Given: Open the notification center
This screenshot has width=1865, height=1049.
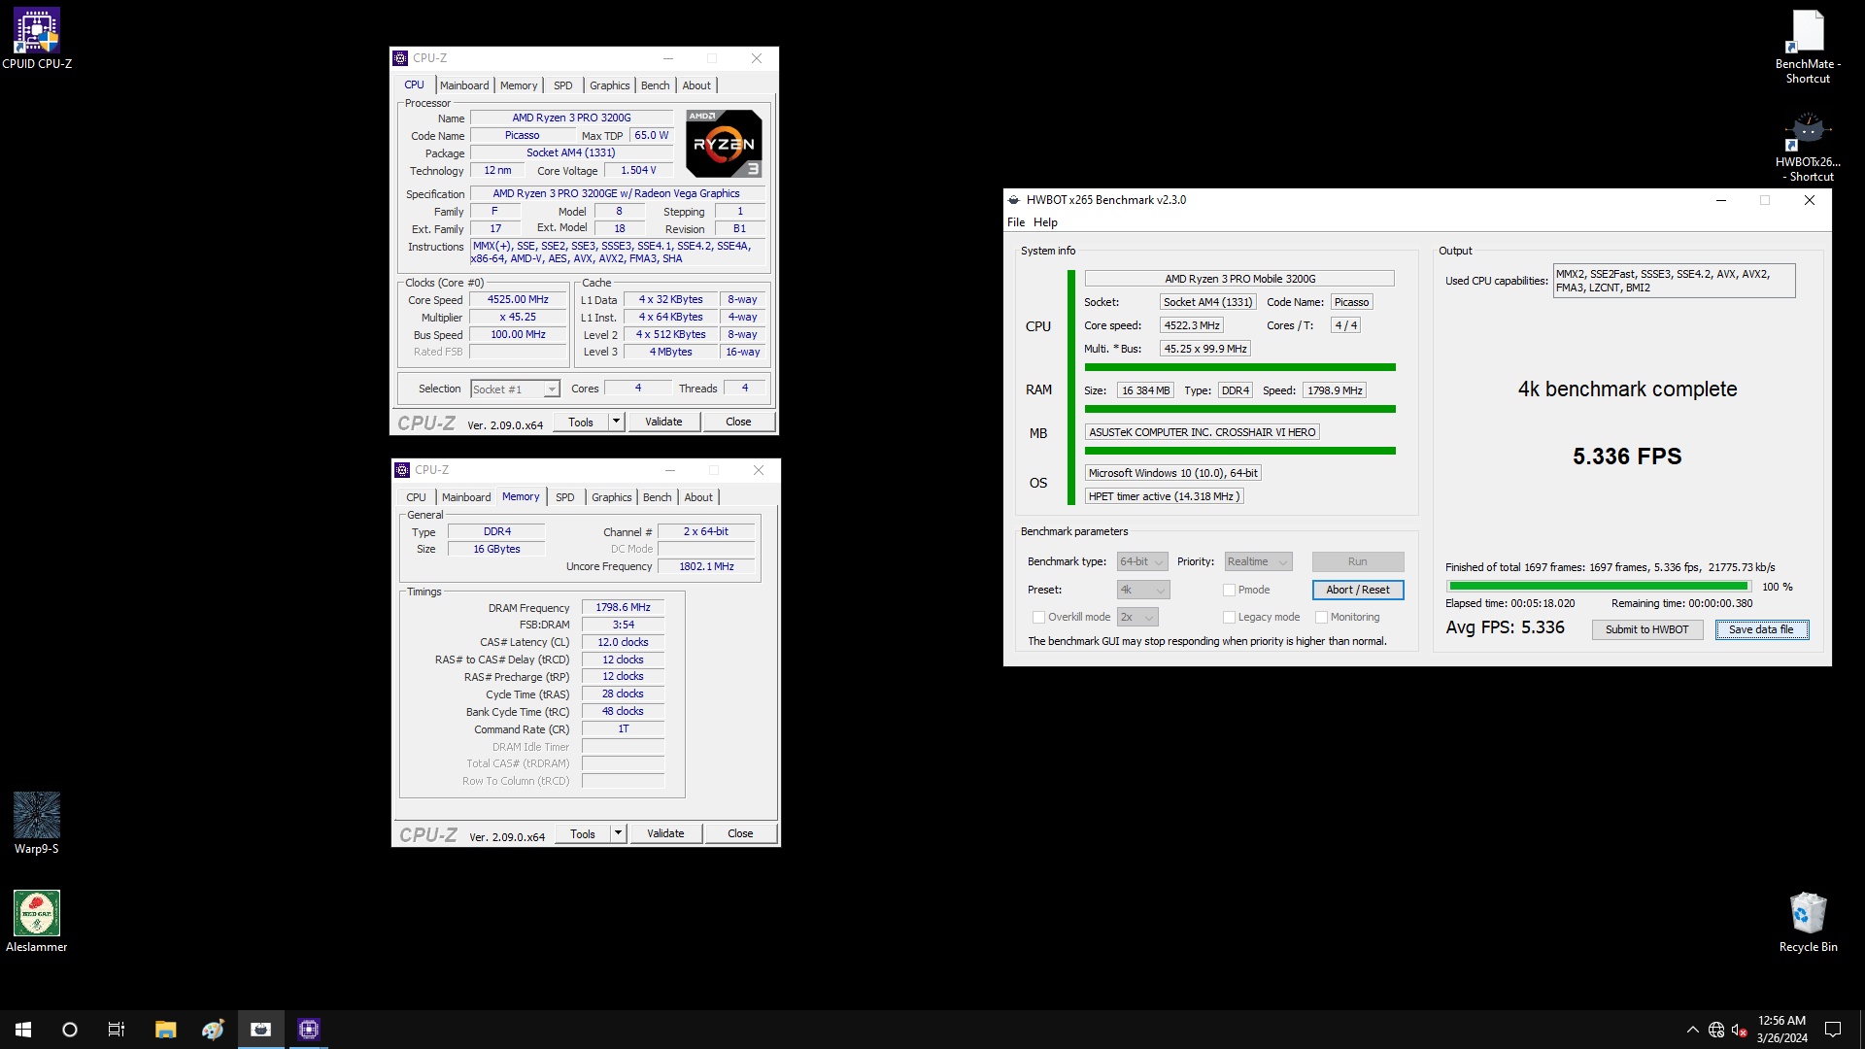Looking at the screenshot, I should click(1833, 1030).
